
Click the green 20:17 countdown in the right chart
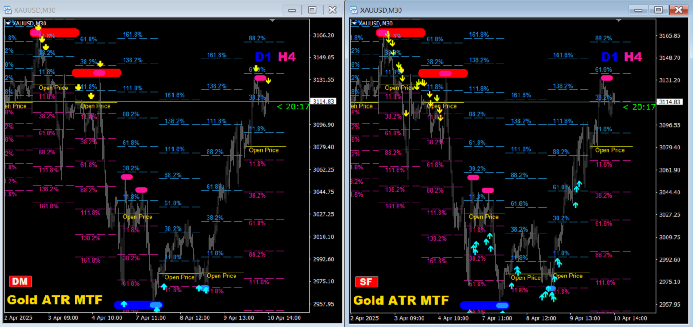point(639,107)
